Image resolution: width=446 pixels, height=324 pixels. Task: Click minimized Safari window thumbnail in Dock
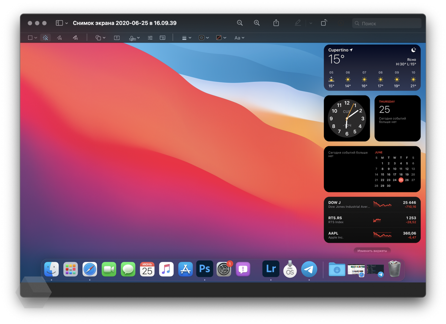(x=356, y=270)
